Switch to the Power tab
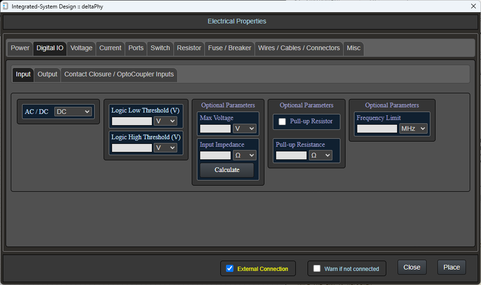This screenshot has height=285, width=481. point(20,48)
